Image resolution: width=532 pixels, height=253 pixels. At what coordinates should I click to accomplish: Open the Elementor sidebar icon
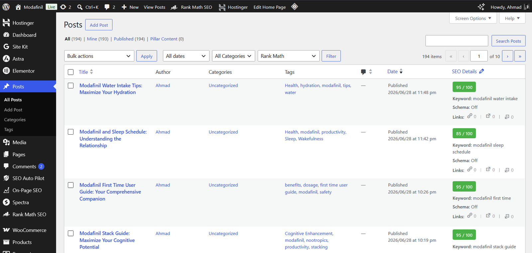(x=6, y=71)
